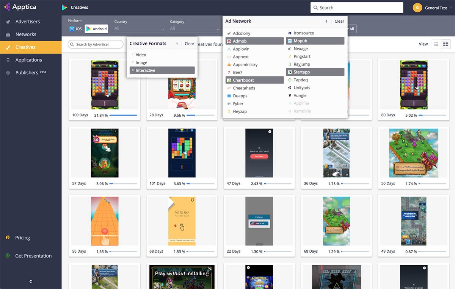Open Play without installing creative

coord(182,277)
